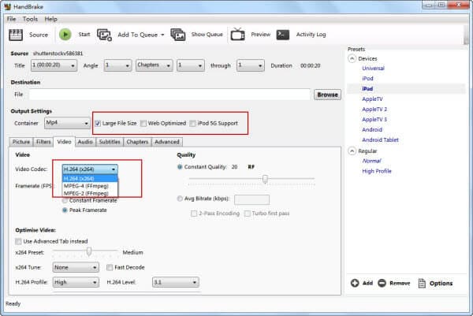Screen dimensions: 473x316
Task: Select the Android Tablet preset
Action: point(380,140)
